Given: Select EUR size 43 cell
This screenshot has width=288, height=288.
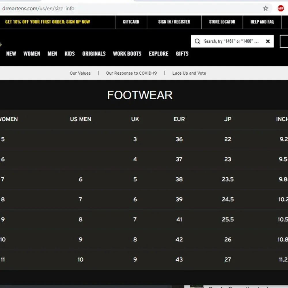Looking at the screenshot, I should point(179,259).
